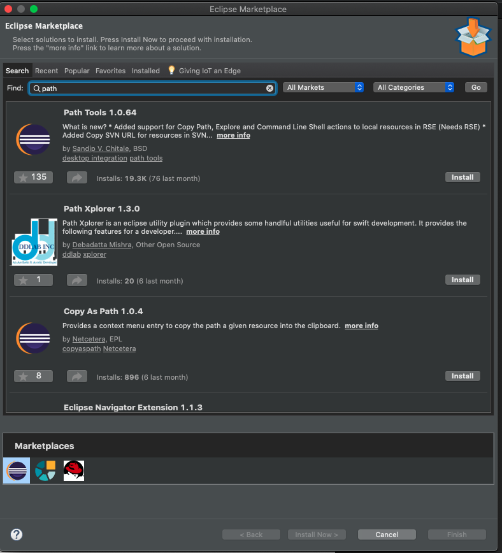The image size is (502, 553).
Task: Open the All Categories dropdown
Action: (413, 87)
